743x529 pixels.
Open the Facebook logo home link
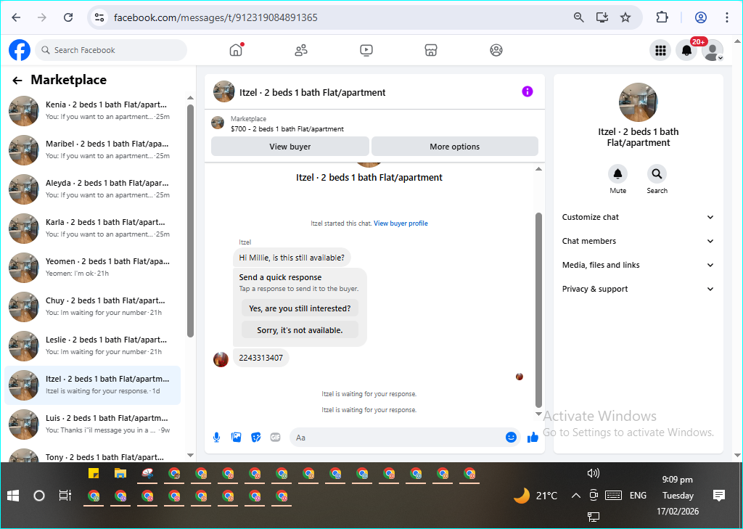click(20, 50)
